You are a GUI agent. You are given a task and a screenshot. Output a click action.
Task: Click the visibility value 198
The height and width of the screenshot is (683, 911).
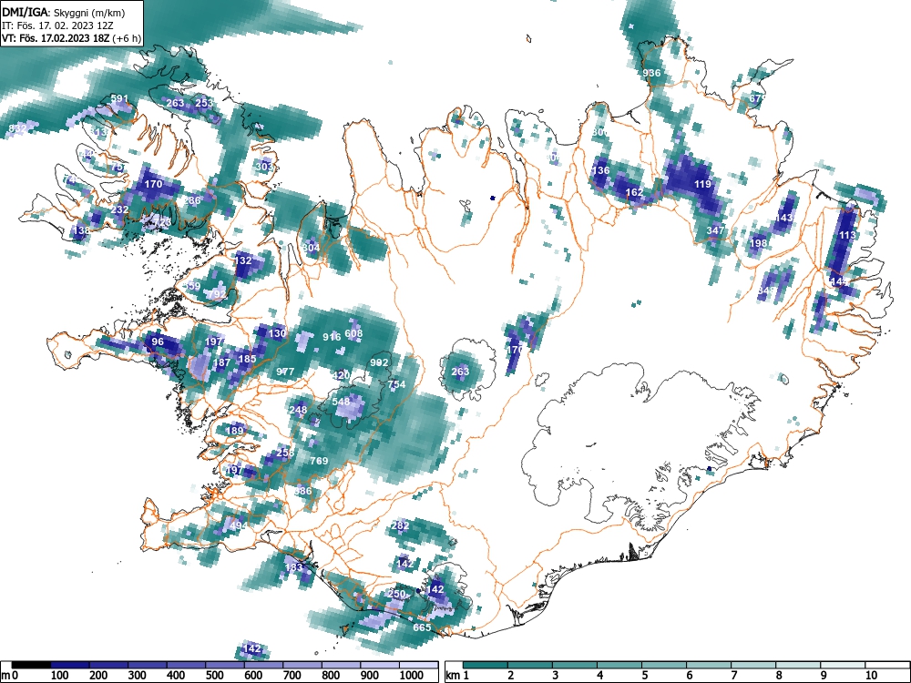point(758,243)
